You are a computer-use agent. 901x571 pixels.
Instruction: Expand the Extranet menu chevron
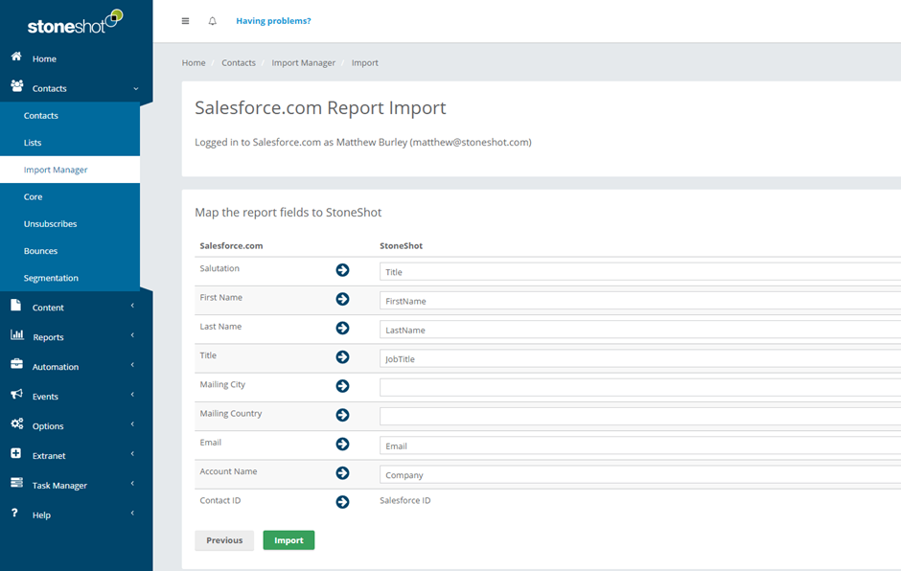[132, 454]
